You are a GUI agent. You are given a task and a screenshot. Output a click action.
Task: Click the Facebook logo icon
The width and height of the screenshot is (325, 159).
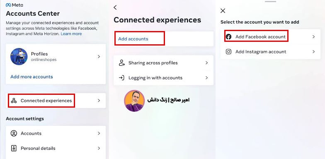pyautogui.click(x=228, y=37)
